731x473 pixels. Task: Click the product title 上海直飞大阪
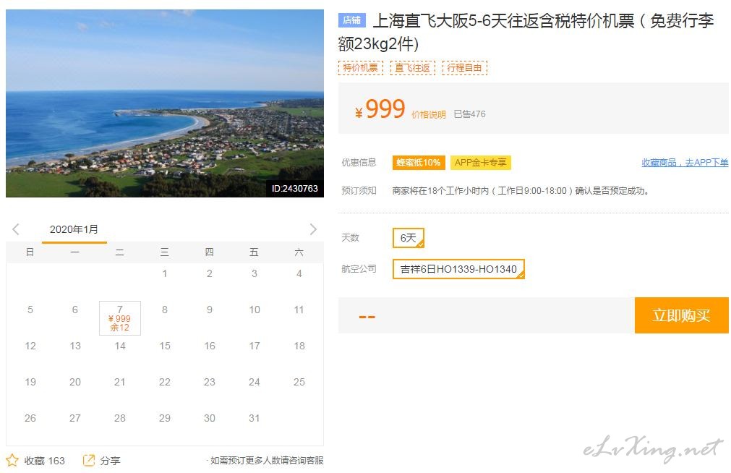[526, 33]
